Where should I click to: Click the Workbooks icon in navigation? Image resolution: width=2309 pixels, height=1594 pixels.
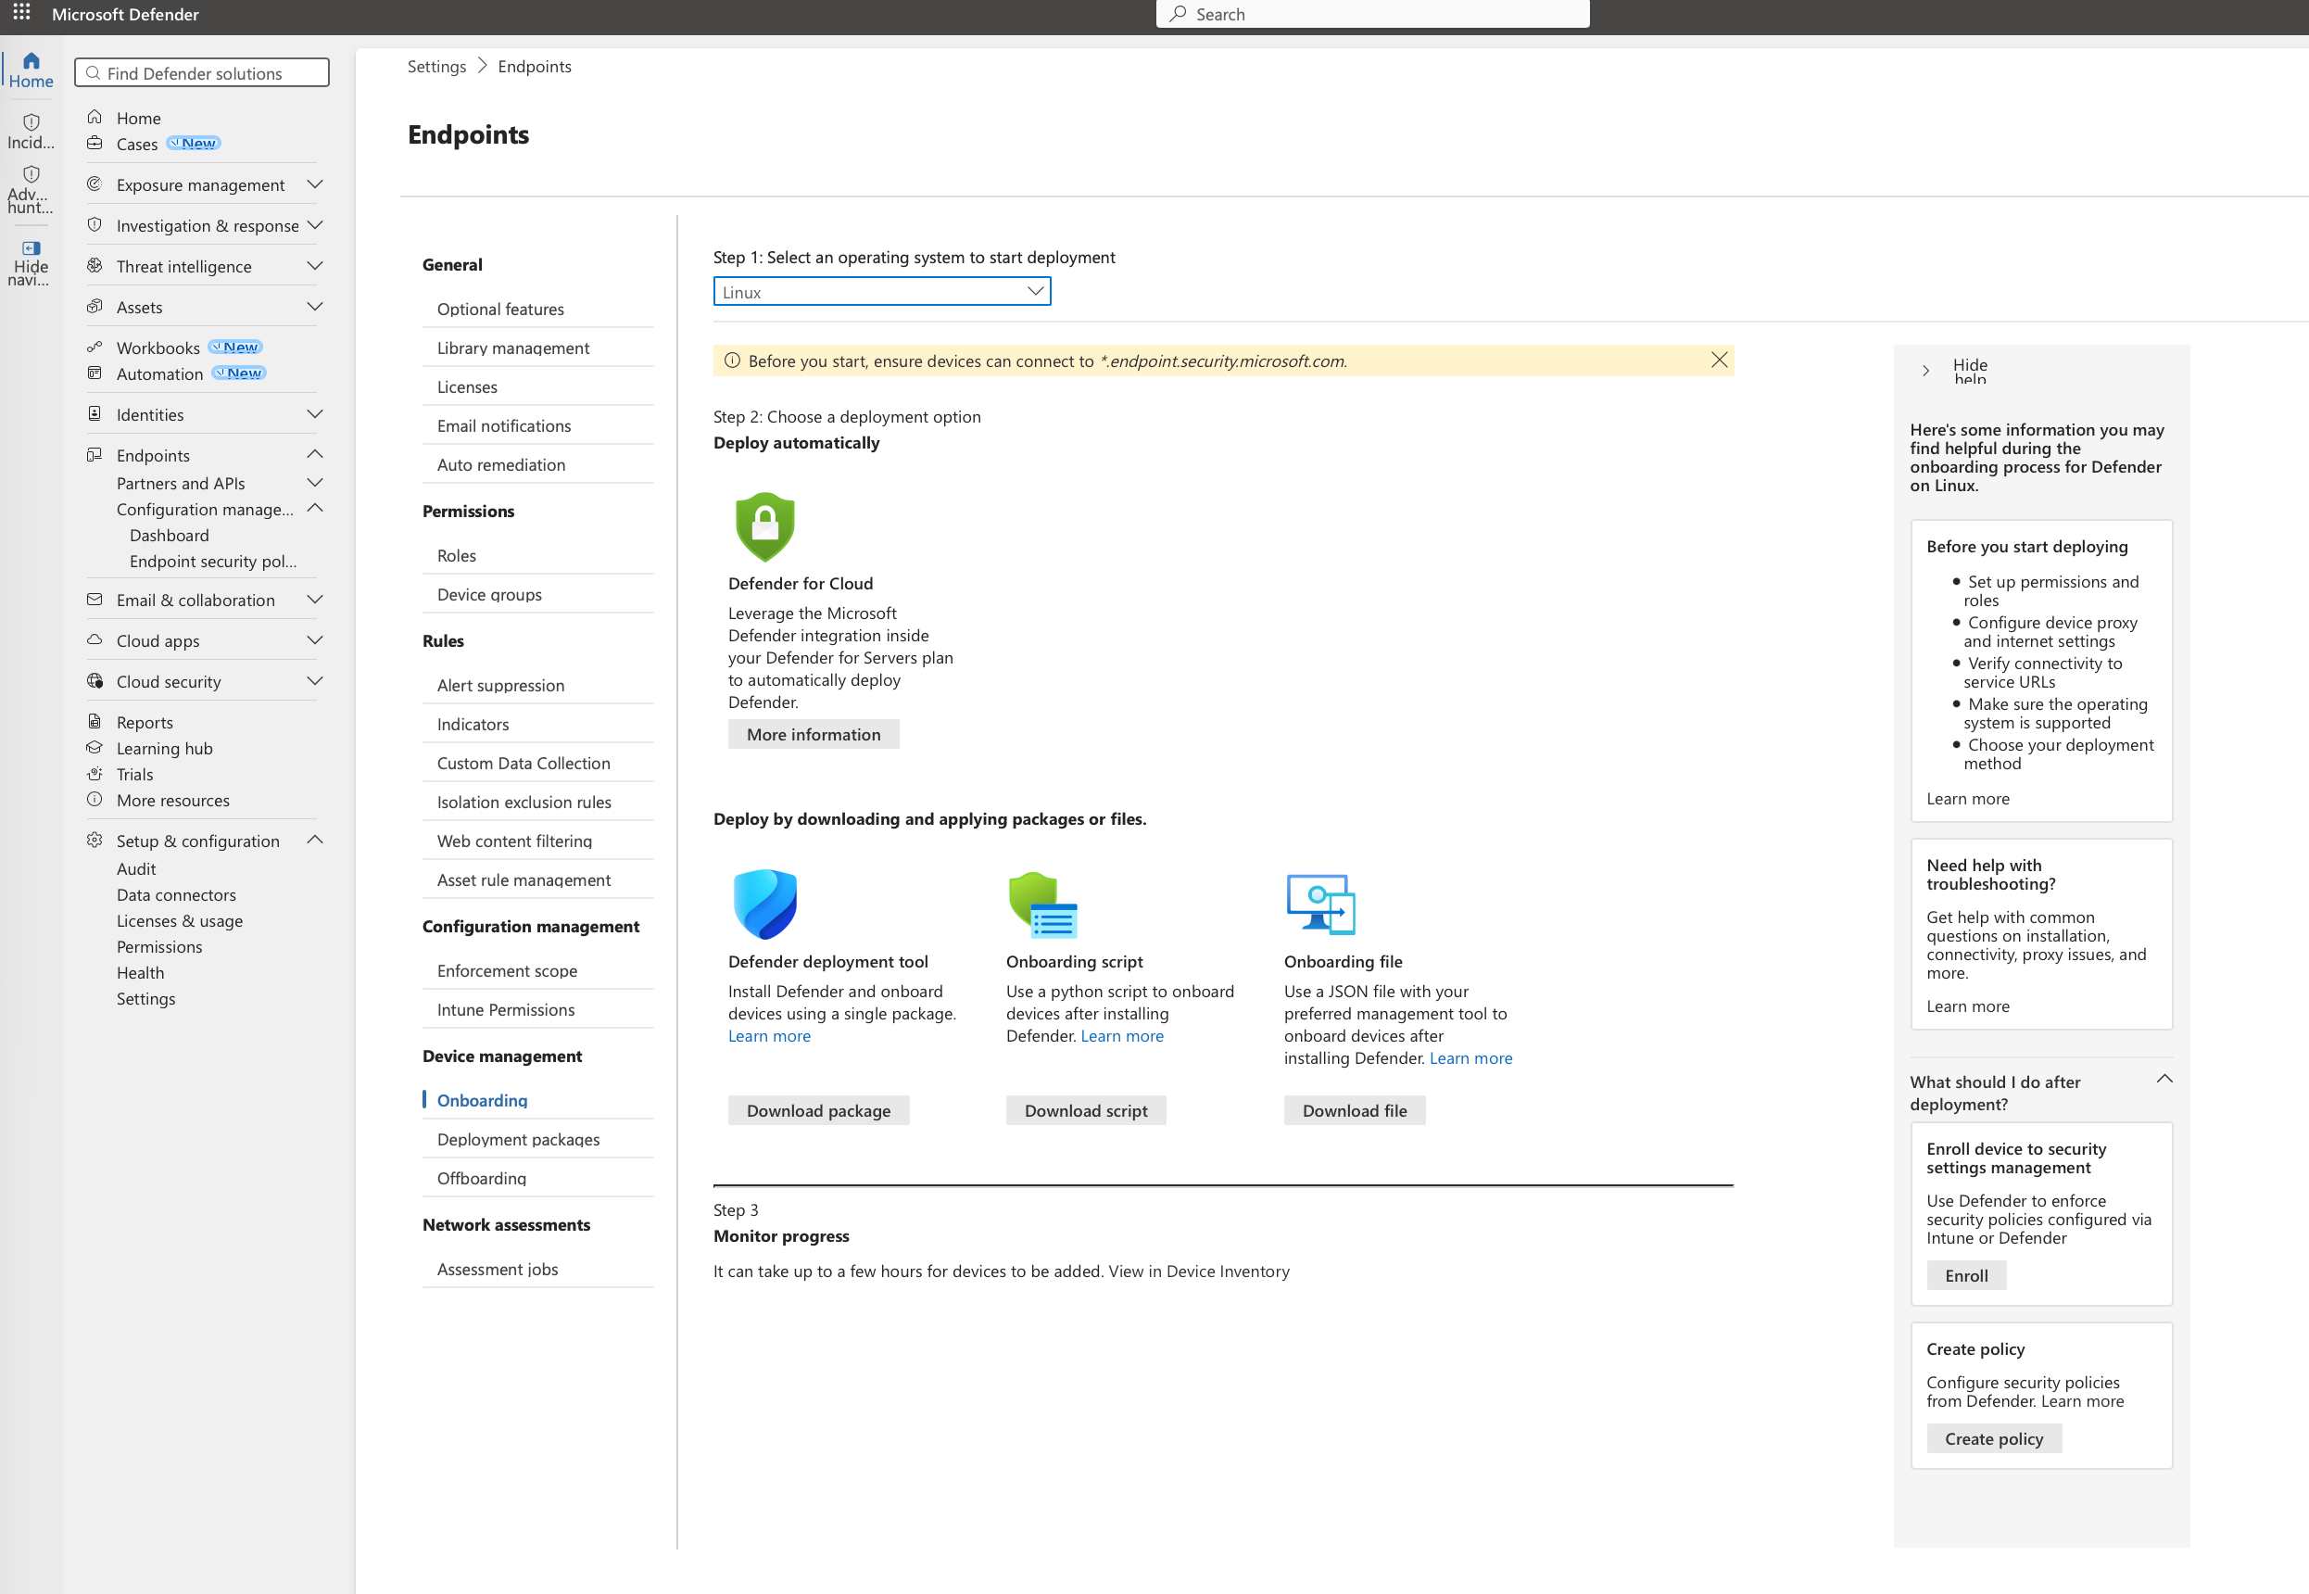(95, 348)
